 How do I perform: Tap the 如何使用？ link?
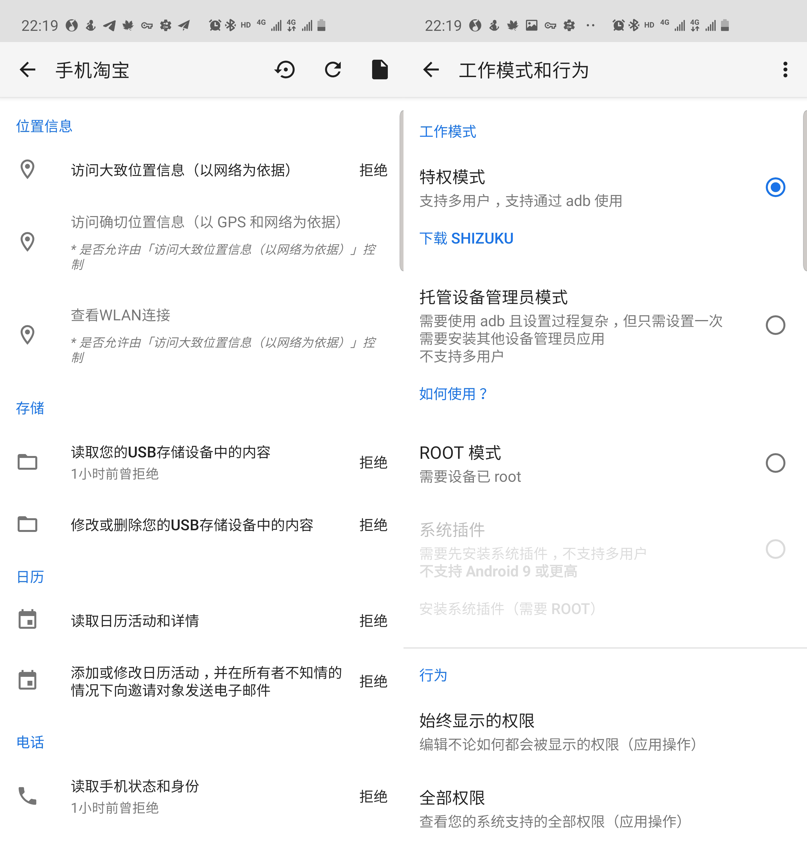tap(453, 394)
